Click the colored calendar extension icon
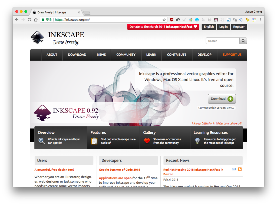This screenshot has width=277, height=205. 254,20
